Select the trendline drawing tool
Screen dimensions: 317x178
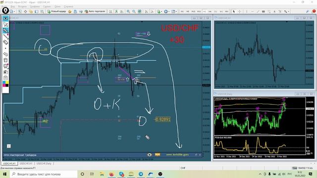[258, 12]
